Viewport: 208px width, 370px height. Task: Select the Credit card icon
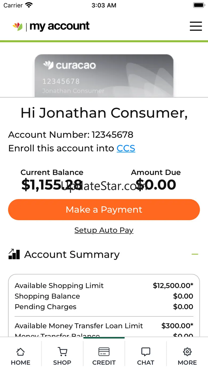click(x=104, y=352)
